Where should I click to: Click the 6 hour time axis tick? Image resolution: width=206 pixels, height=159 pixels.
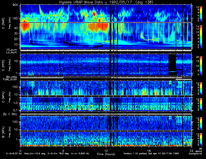tap(63, 151)
